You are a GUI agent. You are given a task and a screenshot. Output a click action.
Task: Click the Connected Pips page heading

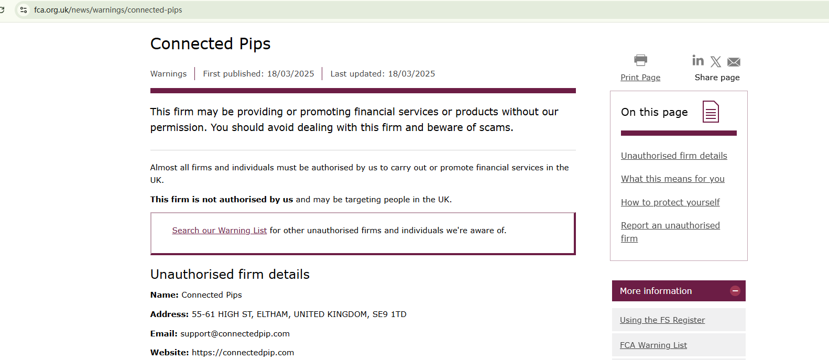(x=210, y=43)
